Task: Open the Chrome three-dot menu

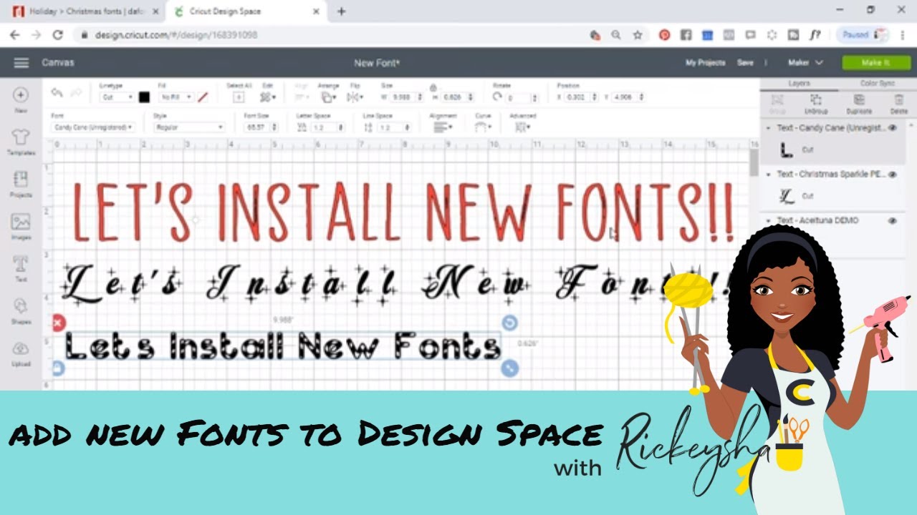Action: coord(902,34)
